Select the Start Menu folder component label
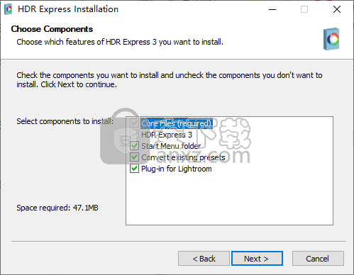Viewport: 354px width, 275px height. [x=171, y=146]
